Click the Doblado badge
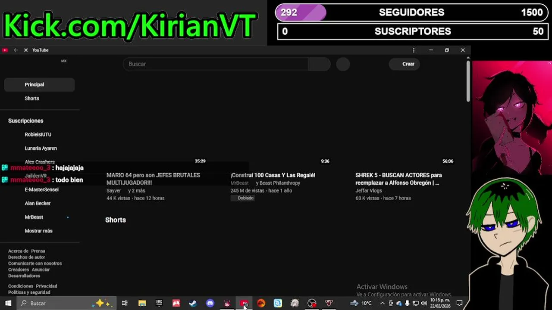Viewport: 552px width, 310px height. [x=243, y=198]
